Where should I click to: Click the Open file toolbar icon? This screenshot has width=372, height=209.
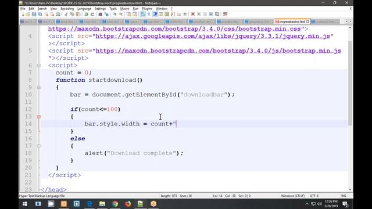tap(28, 14)
